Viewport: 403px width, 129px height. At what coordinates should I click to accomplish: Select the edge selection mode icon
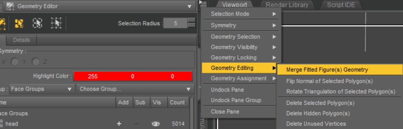[37, 24]
